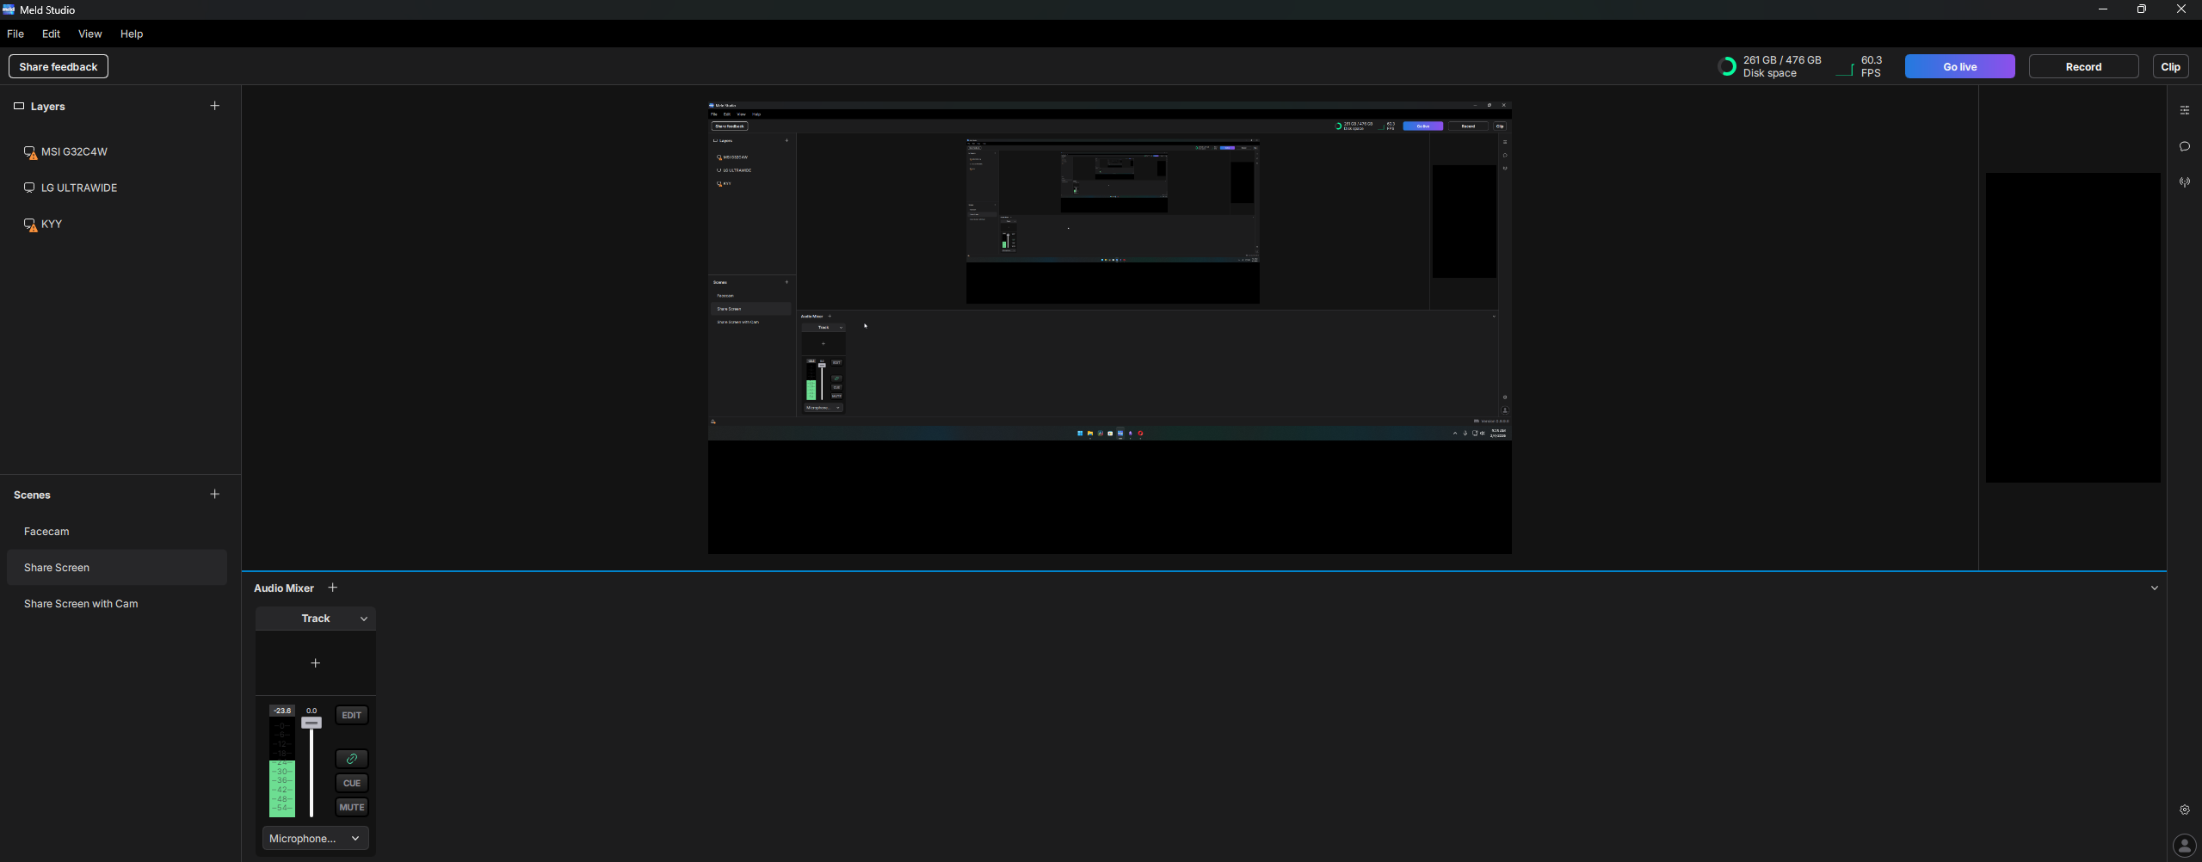2202x862 pixels.
Task: Open the chat bubble panel
Action: point(2184,146)
